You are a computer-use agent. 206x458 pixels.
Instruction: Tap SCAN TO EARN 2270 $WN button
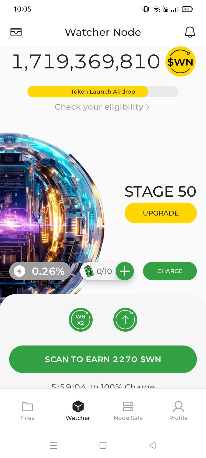pyautogui.click(x=103, y=359)
